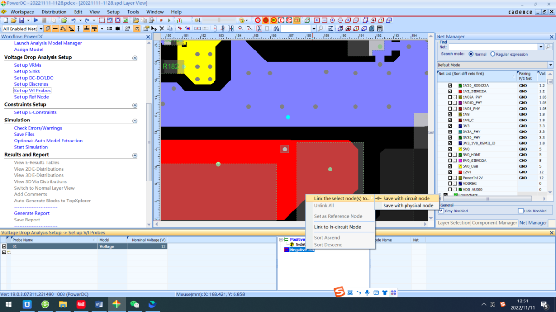Select the Regular expression search mode
The width and height of the screenshot is (556, 312).
[x=492, y=54]
